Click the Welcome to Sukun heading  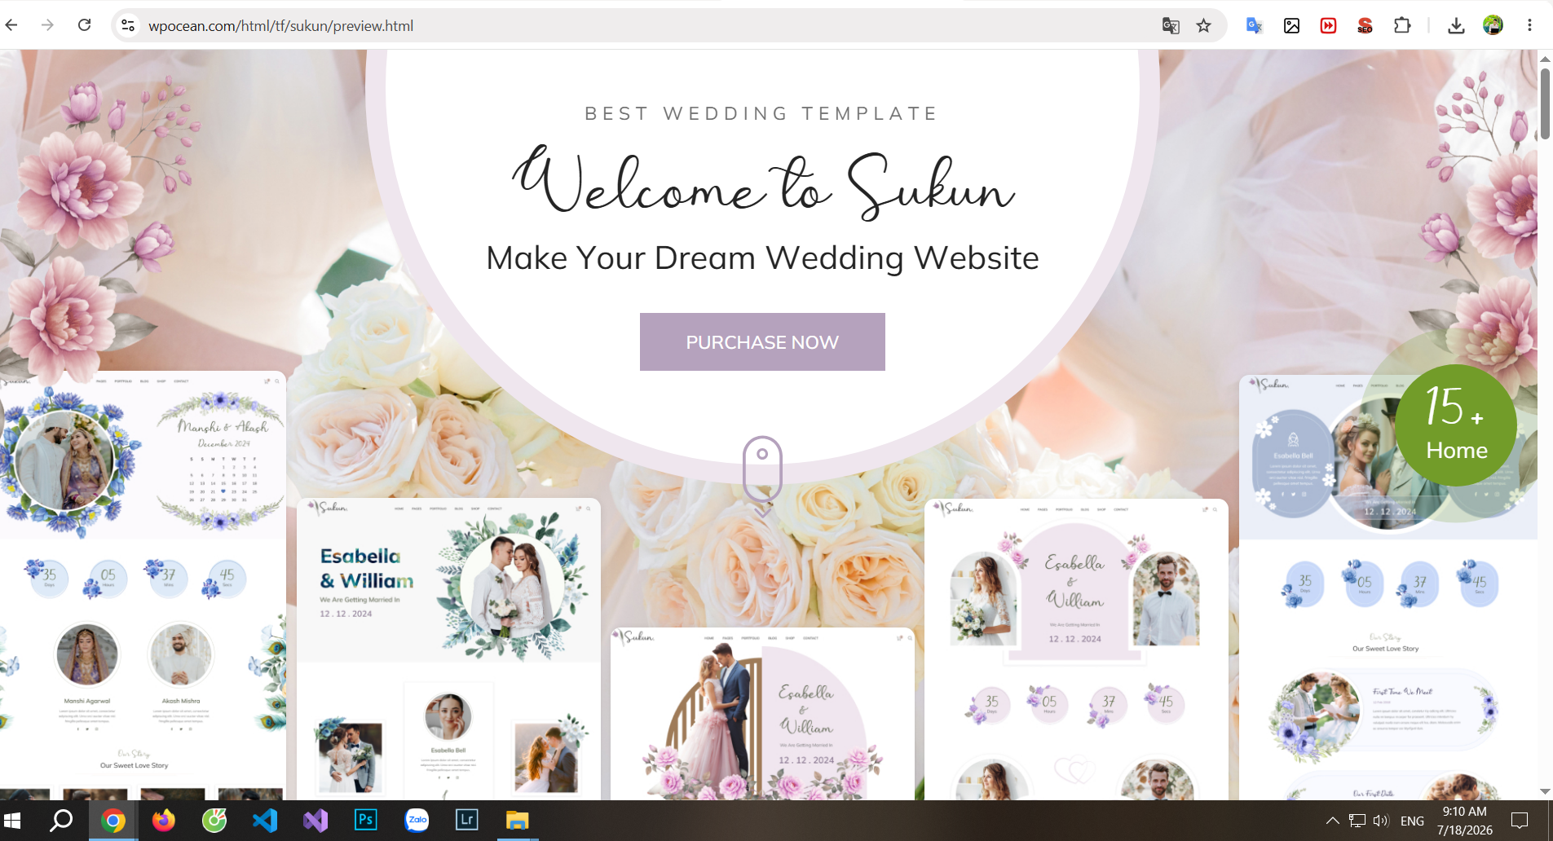coord(762,182)
